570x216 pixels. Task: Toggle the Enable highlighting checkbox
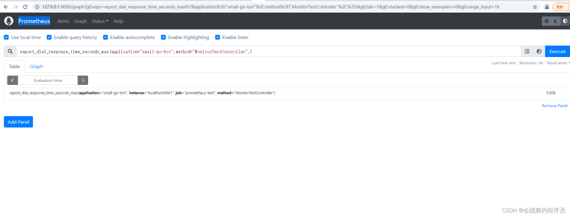163,37
